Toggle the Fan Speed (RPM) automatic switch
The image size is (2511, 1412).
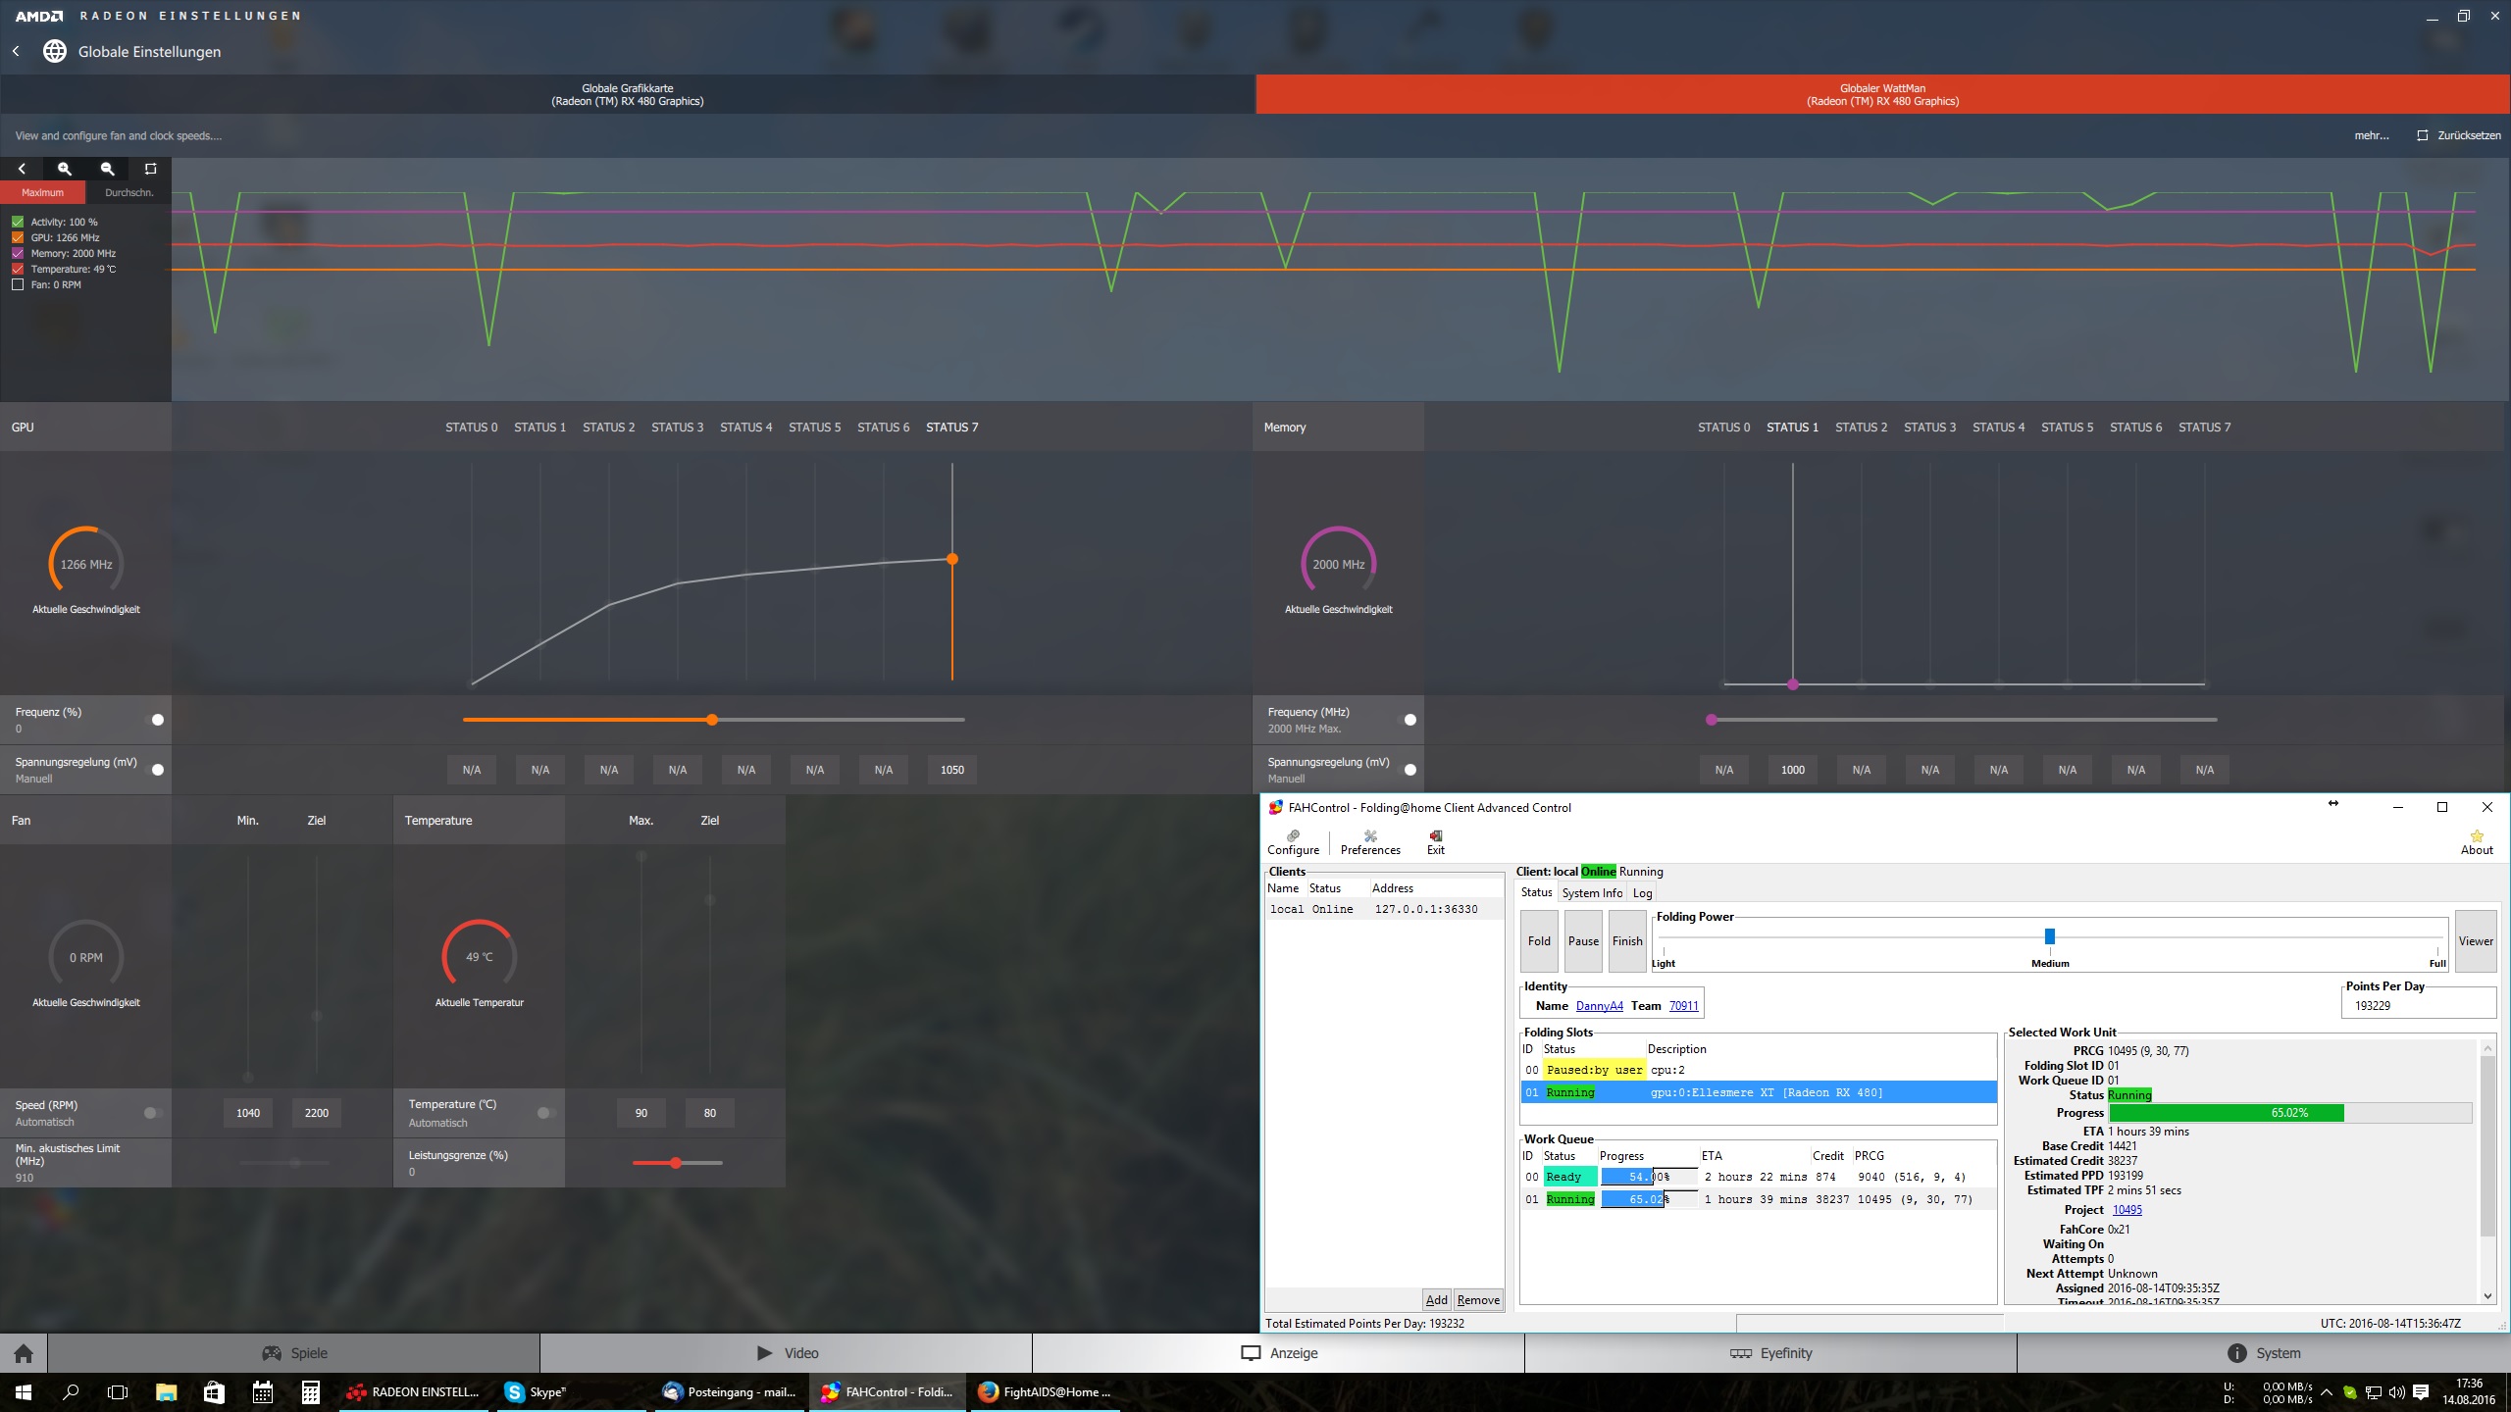click(x=152, y=1113)
